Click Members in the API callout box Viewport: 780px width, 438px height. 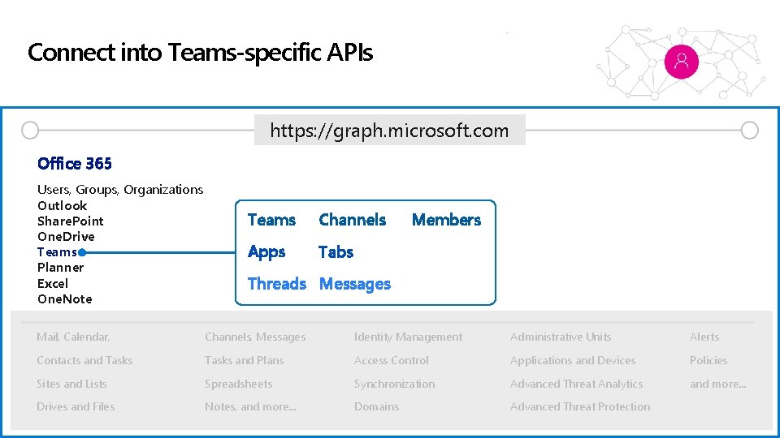pyautogui.click(x=446, y=220)
